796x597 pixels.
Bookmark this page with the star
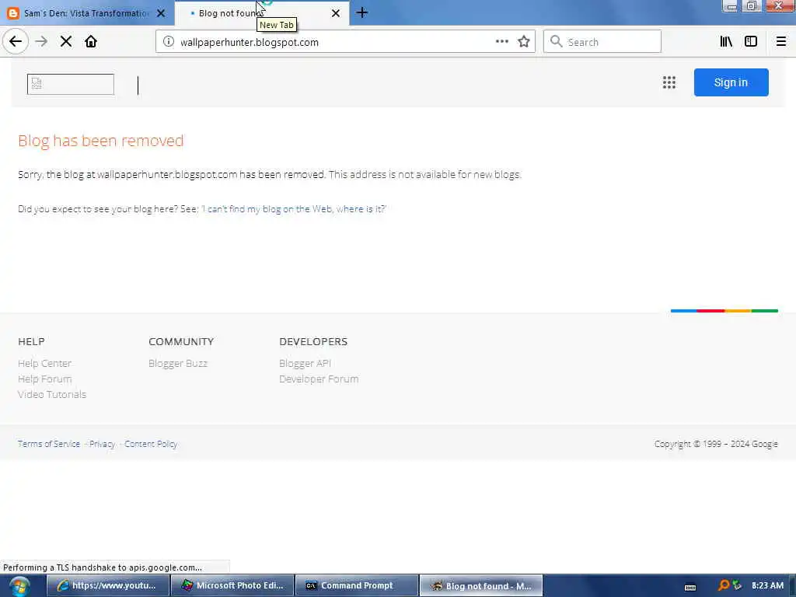point(524,42)
